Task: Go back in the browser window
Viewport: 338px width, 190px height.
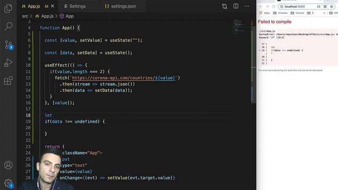Action: pyautogui.click(x=260, y=6)
